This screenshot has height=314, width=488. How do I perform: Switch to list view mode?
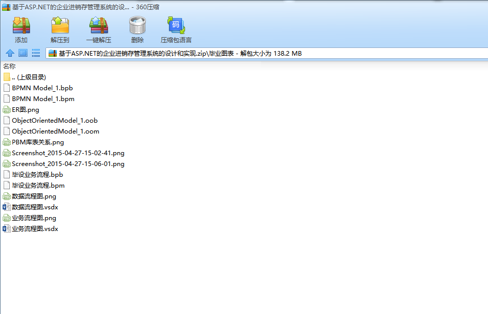click(x=36, y=53)
